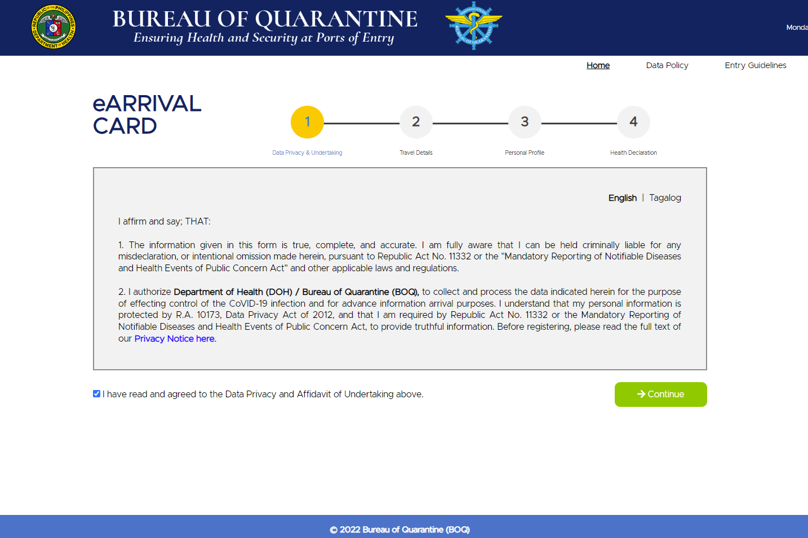Uncheck the Data Privacy agreement checkbox
Viewport: 808px width, 538px height.
pos(97,394)
